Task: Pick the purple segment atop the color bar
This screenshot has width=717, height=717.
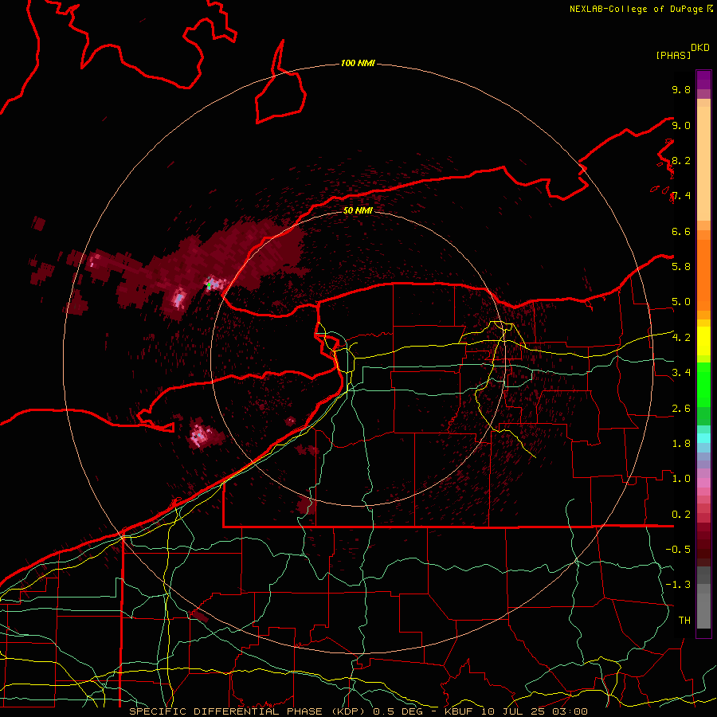Action: [x=703, y=80]
